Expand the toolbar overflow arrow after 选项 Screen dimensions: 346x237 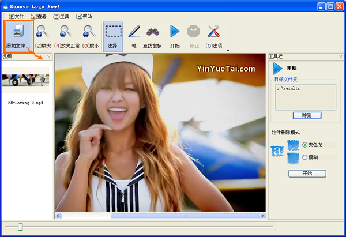coord(228,50)
